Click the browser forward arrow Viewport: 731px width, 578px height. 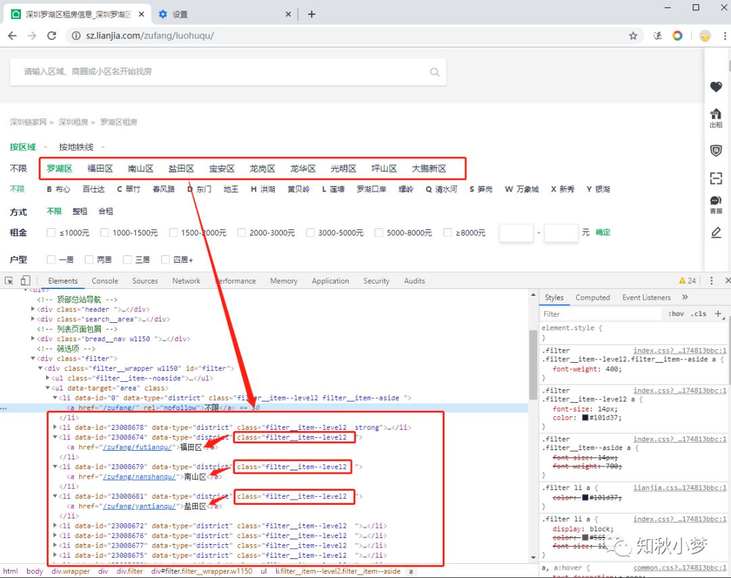32,36
